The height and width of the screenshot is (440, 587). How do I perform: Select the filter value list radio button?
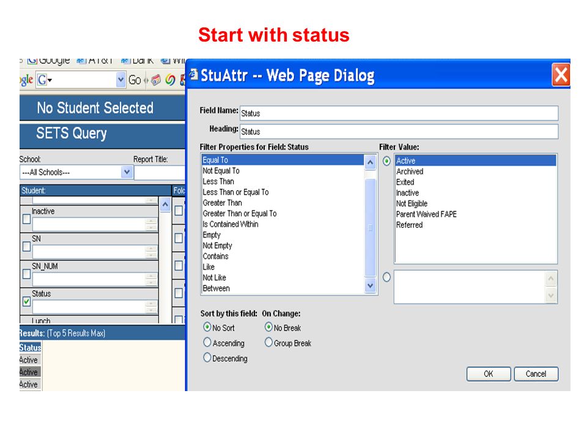[x=386, y=161]
